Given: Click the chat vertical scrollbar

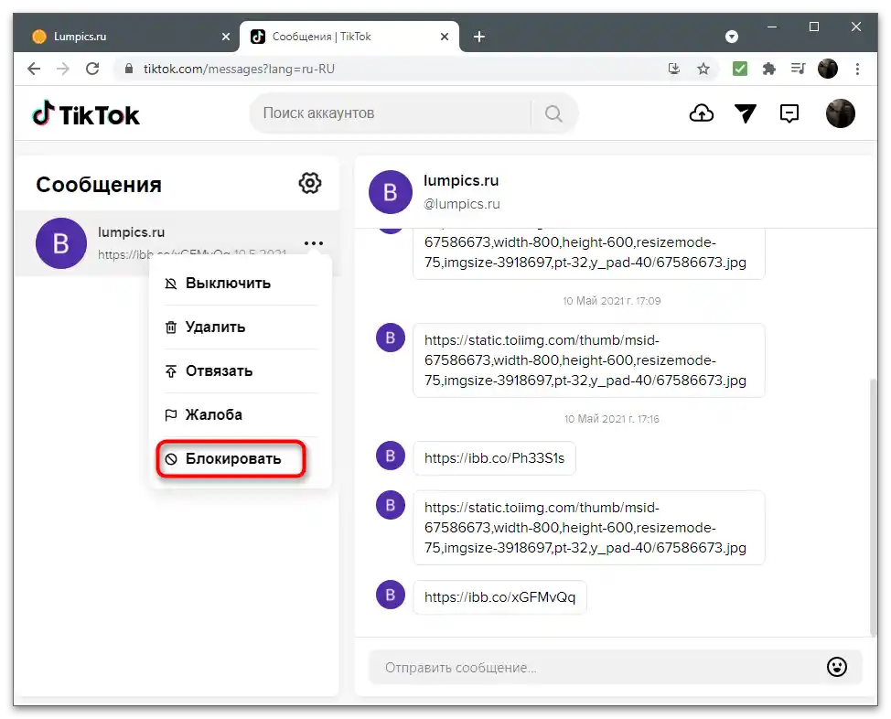Looking at the screenshot, I should (x=874, y=507).
